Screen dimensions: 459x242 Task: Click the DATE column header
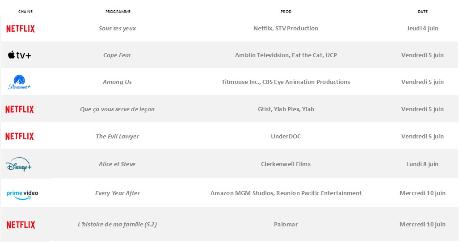point(423,12)
